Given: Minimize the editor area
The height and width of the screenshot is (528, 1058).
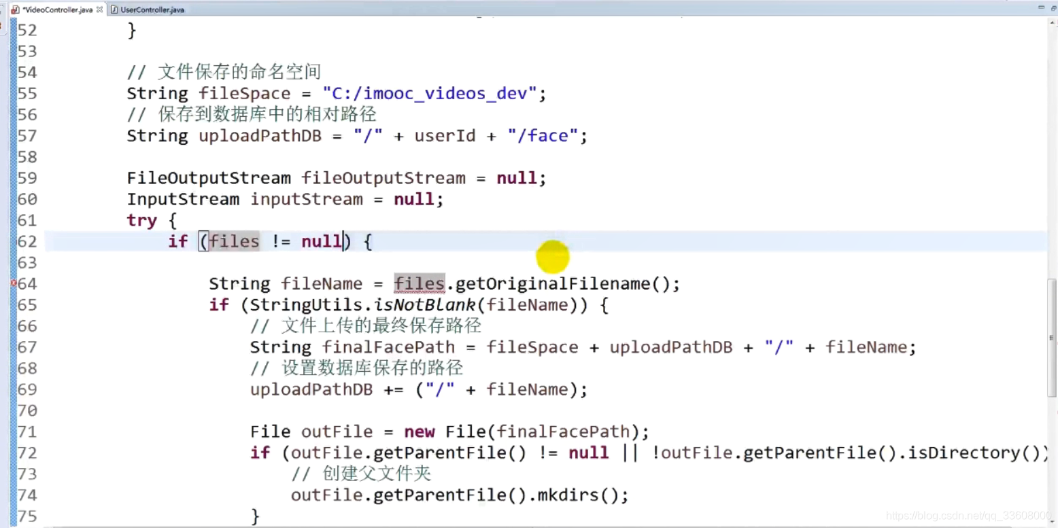Looking at the screenshot, I should pos(1041,7).
